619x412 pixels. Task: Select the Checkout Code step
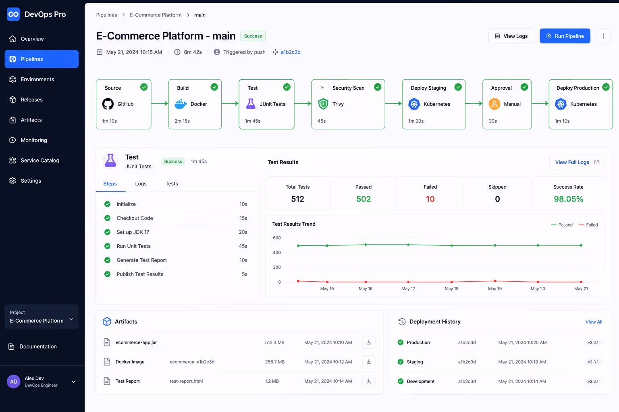click(x=176, y=218)
